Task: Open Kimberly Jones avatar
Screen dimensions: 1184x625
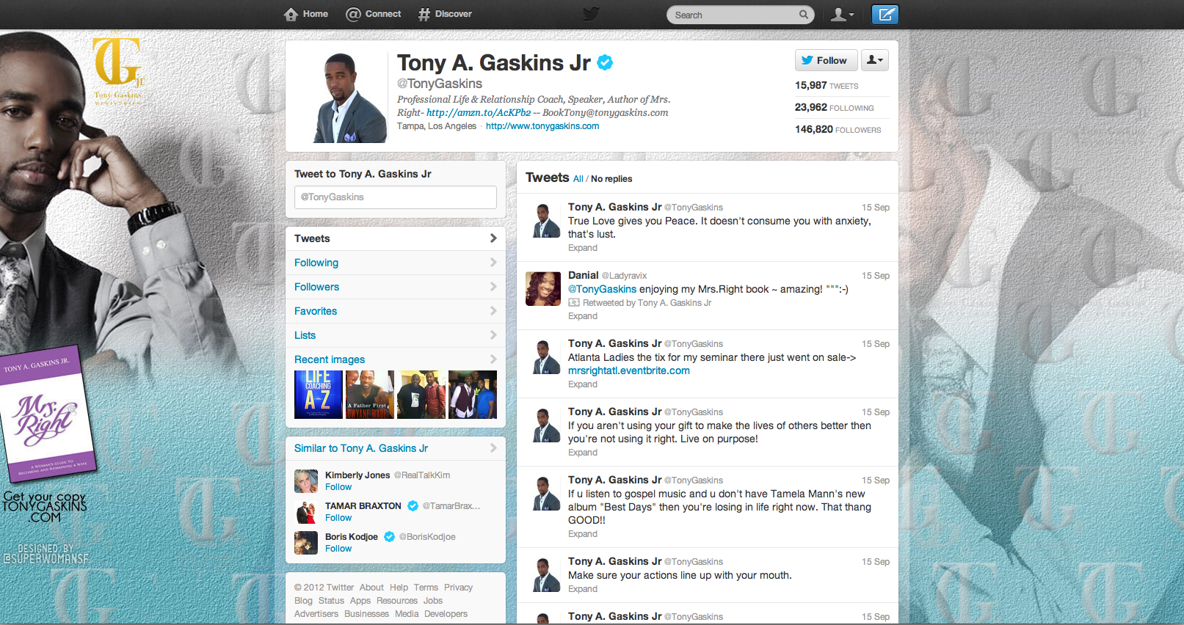Action: [306, 481]
